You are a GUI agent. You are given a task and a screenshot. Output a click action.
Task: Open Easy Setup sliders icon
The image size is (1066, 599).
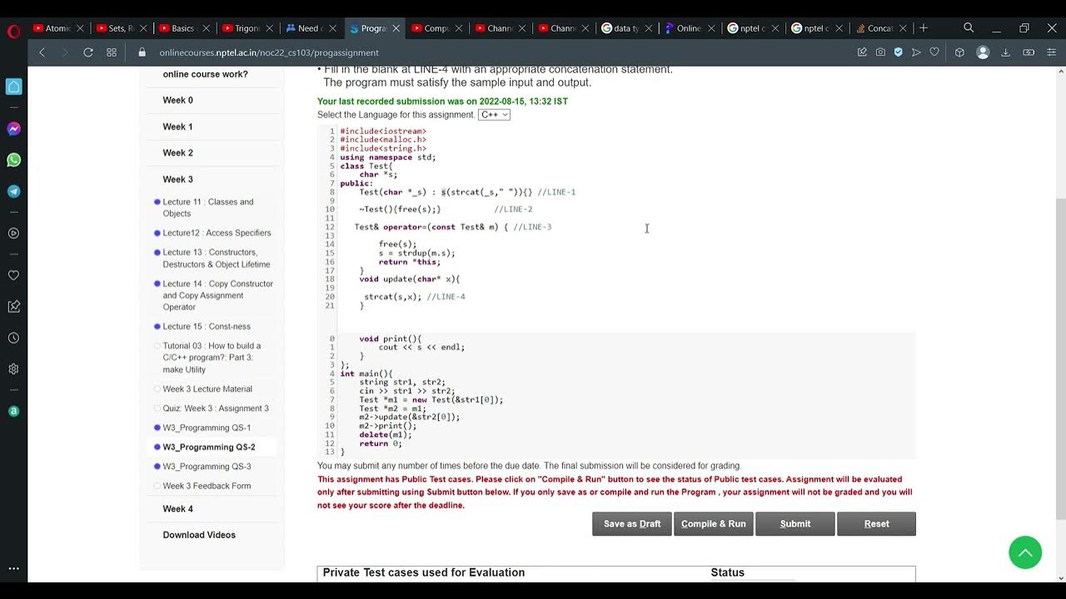[x=1052, y=52]
